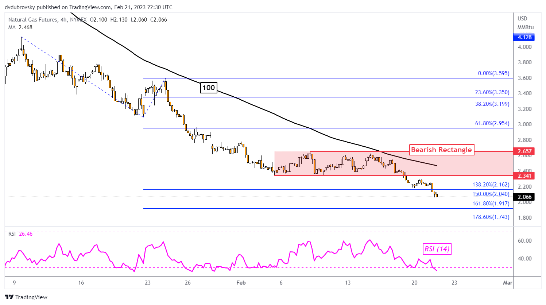Click the MA 2.468 indicator legend
The width and height of the screenshot is (546, 305).
tap(20, 27)
